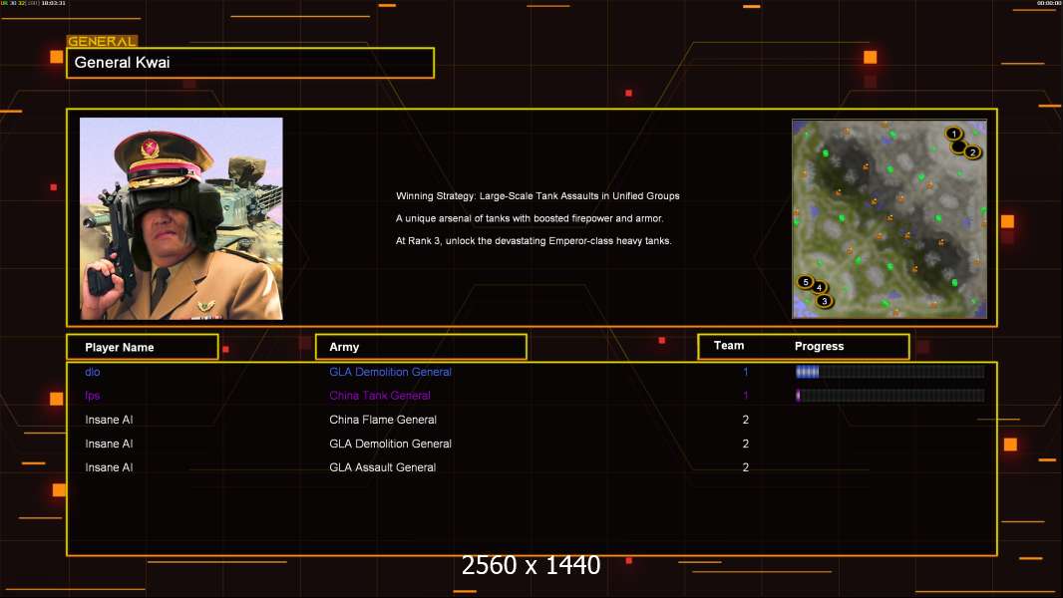
Task: Click blue 'GLA Demolition General' army for dio
Action: point(390,372)
